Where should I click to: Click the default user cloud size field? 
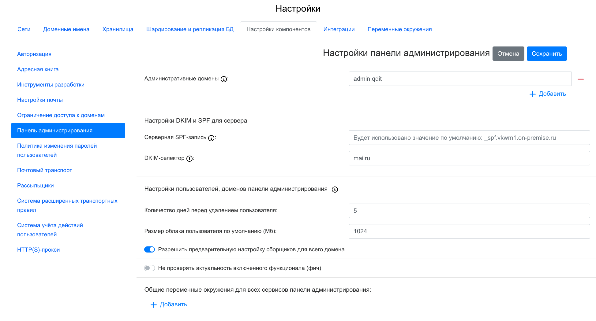point(469,231)
